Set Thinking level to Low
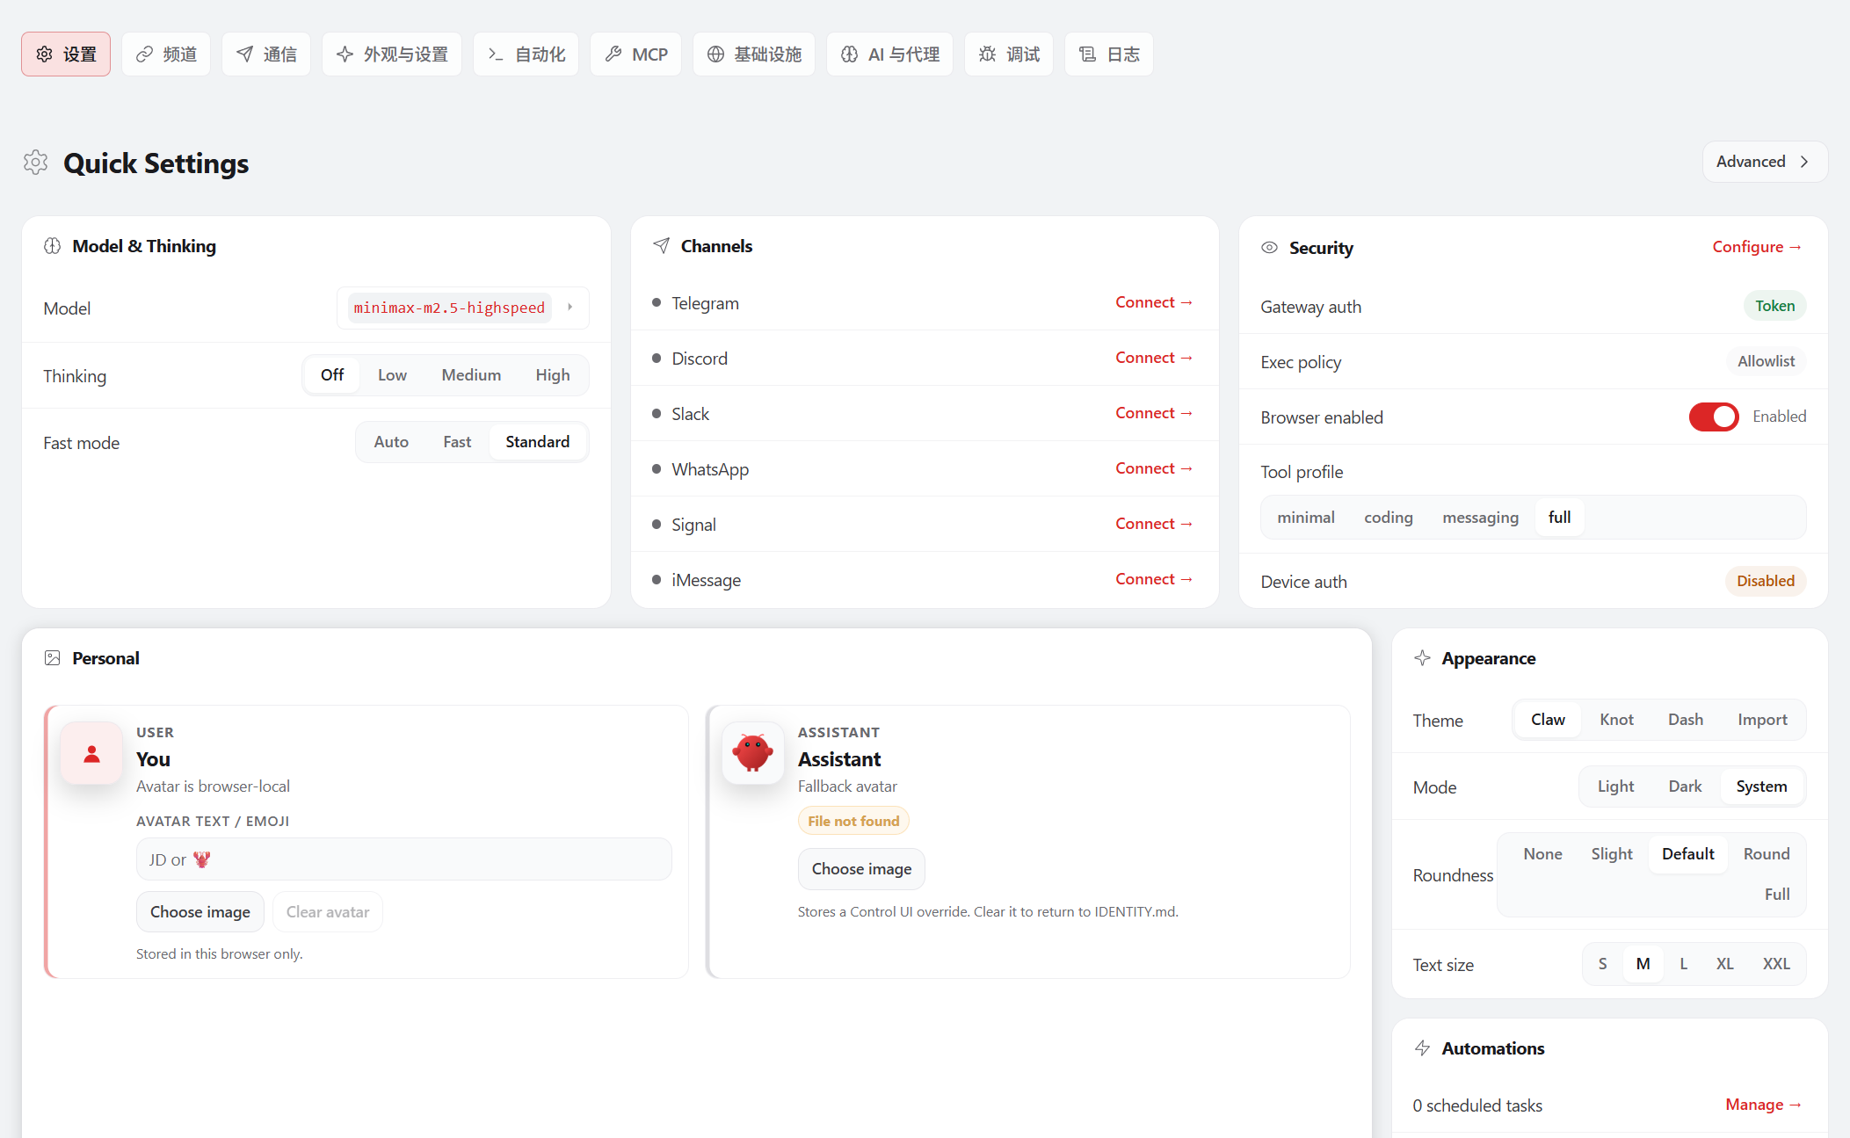The width and height of the screenshot is (1850, 1138). click(392, 375)
